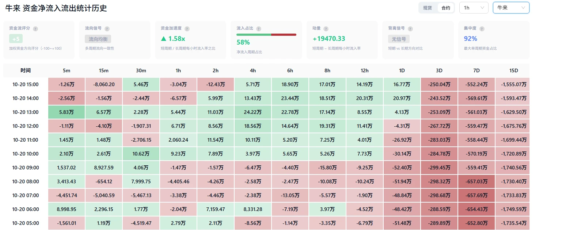577x230 pixels.
Task: Click the 92% concentration value
Action: (471, 39)
